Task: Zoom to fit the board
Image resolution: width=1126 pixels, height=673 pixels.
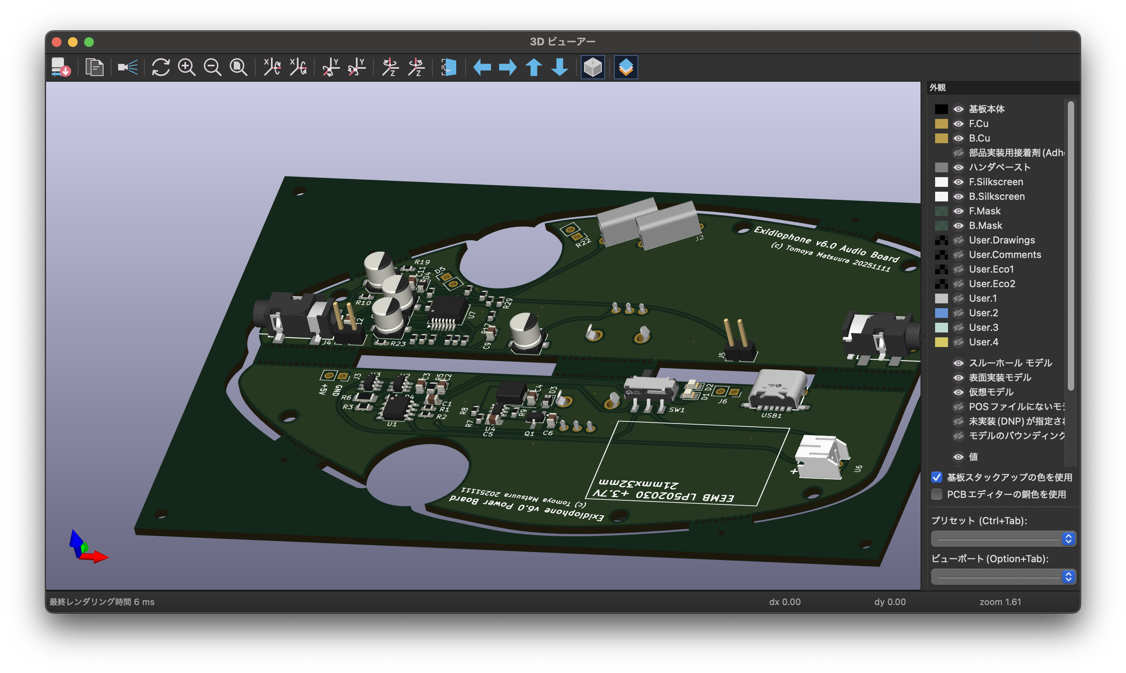Action: coord(238,67)
